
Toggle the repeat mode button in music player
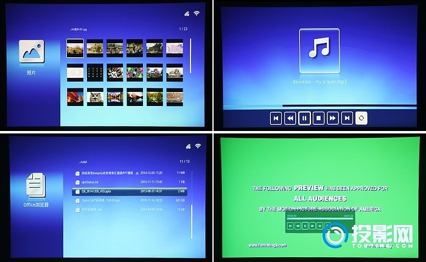(x=361, y=118)
